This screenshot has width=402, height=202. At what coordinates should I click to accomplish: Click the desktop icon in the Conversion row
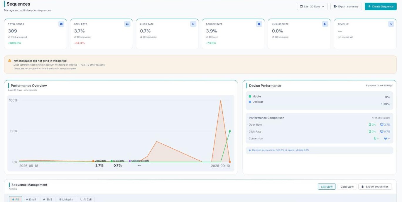(x=385, y=138)
